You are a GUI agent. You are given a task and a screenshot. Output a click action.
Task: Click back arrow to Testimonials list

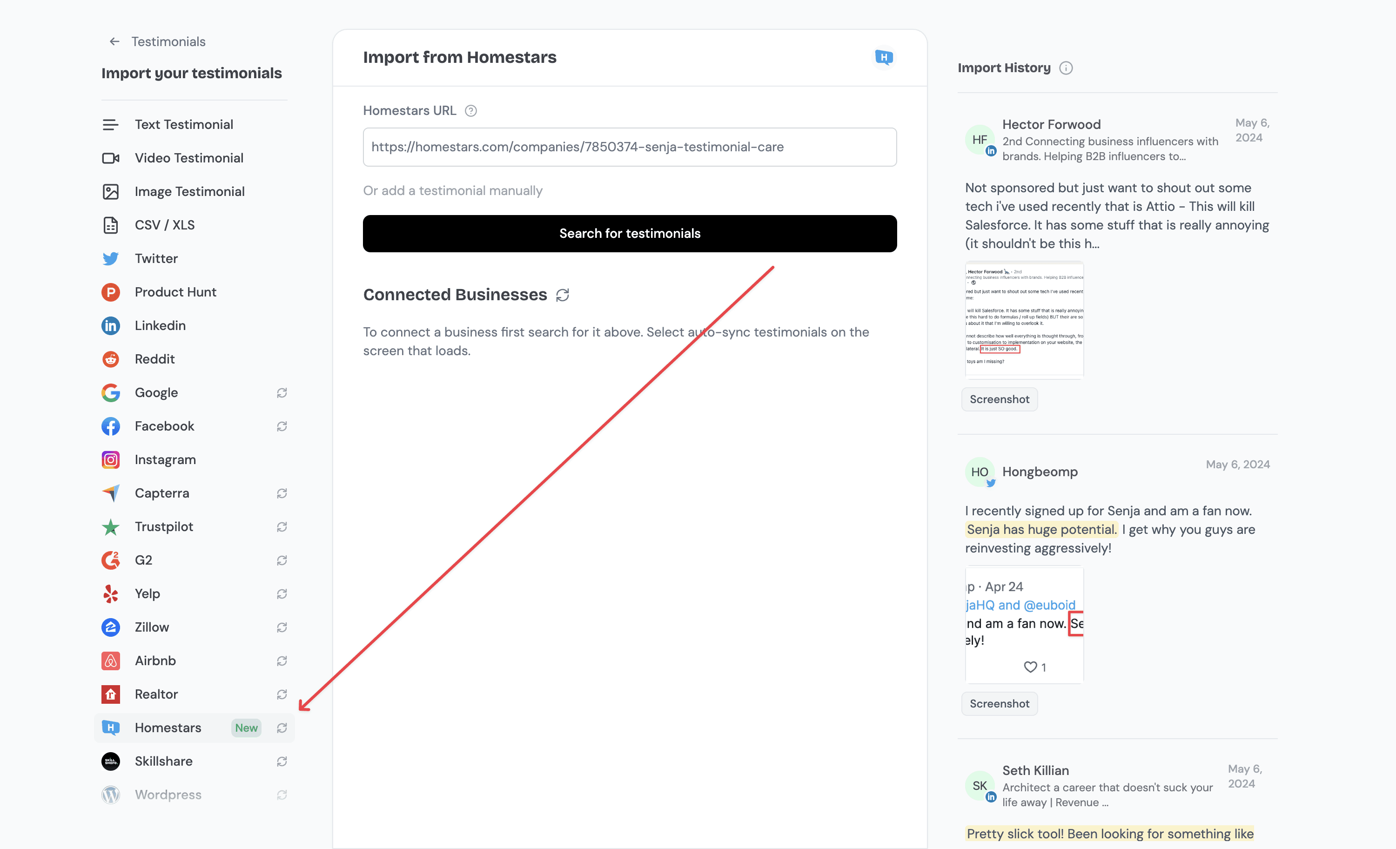[114, 42]
